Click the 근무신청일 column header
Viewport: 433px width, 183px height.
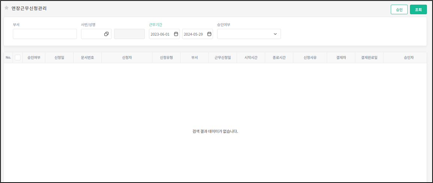click(x=223, y=58)
